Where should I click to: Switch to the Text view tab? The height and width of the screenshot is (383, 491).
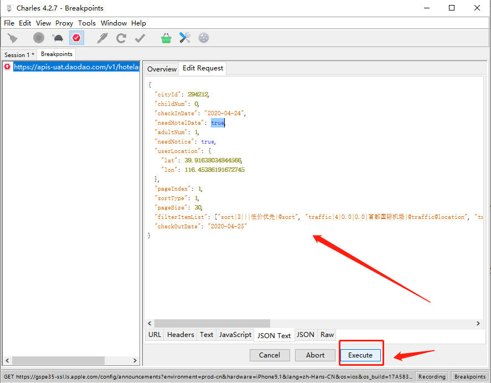[206, 335]
